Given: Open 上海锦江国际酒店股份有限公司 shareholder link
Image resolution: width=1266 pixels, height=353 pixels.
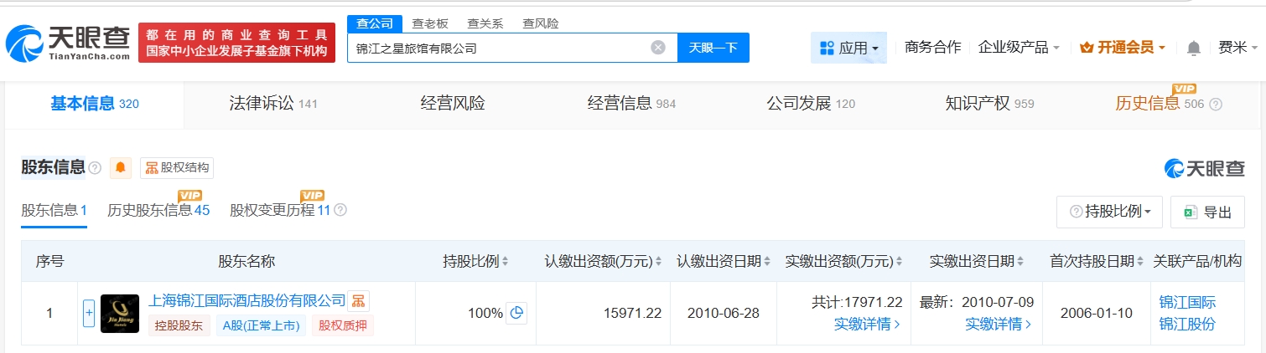Looking at the screenshot, I should tap(247, 300).
